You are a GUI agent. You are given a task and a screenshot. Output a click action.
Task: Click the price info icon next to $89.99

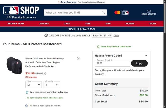45,74
